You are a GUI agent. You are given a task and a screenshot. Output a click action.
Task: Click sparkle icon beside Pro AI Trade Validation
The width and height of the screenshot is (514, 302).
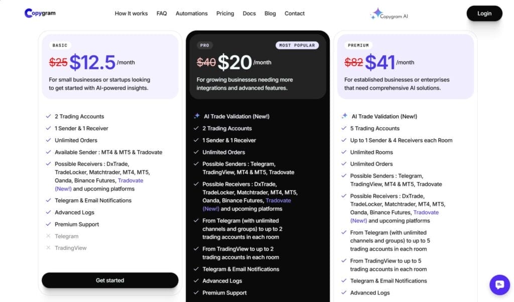coord(197,116)
